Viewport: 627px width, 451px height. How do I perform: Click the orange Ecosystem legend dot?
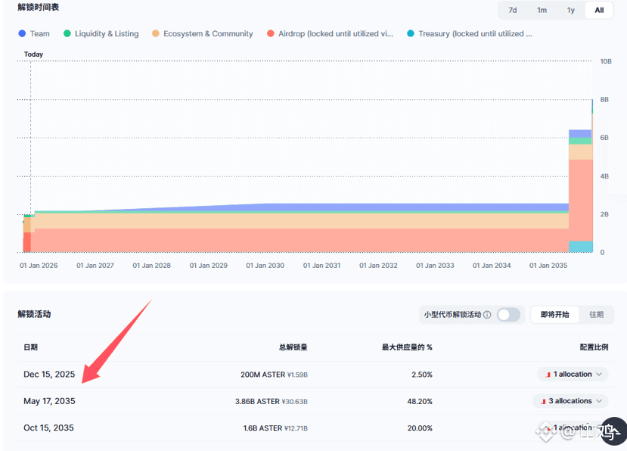(156, 33)
